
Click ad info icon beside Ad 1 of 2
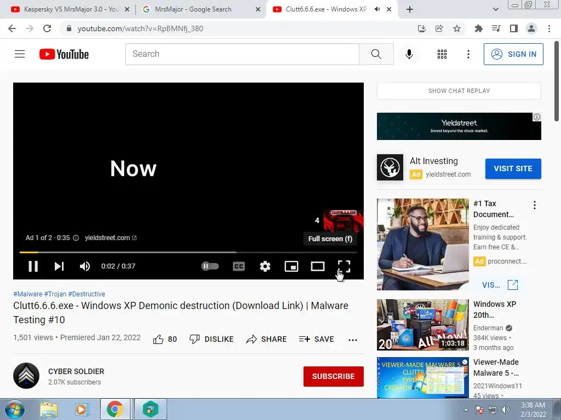tap(76, 238)
